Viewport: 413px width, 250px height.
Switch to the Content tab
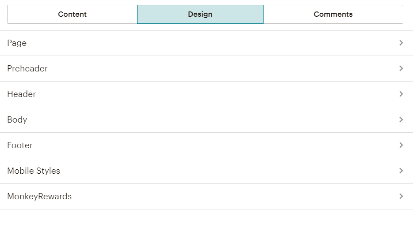72,14
